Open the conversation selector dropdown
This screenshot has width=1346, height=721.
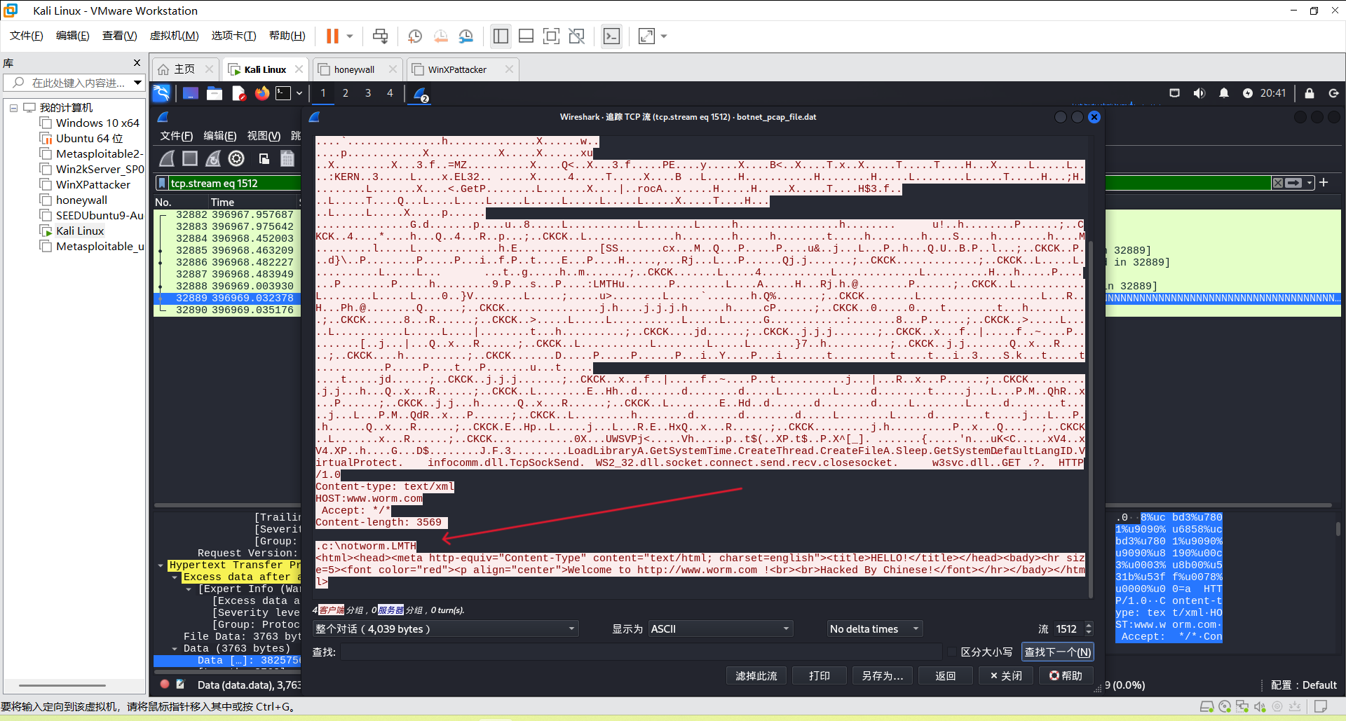click(x=446, y=629)
